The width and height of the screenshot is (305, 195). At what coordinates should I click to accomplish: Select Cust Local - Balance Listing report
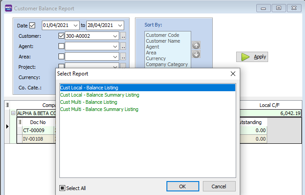click(x=148, y=88)
